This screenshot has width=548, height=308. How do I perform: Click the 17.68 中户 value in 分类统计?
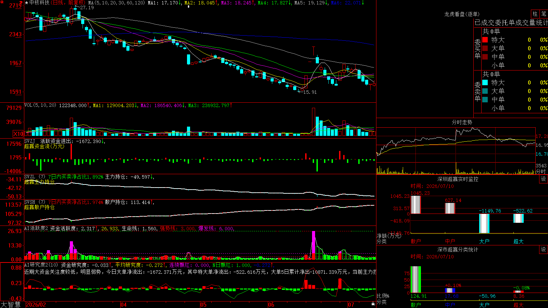coord(452,296)
